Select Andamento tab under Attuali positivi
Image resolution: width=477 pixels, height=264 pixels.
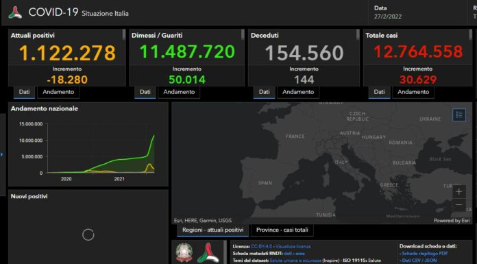point(58,92)
